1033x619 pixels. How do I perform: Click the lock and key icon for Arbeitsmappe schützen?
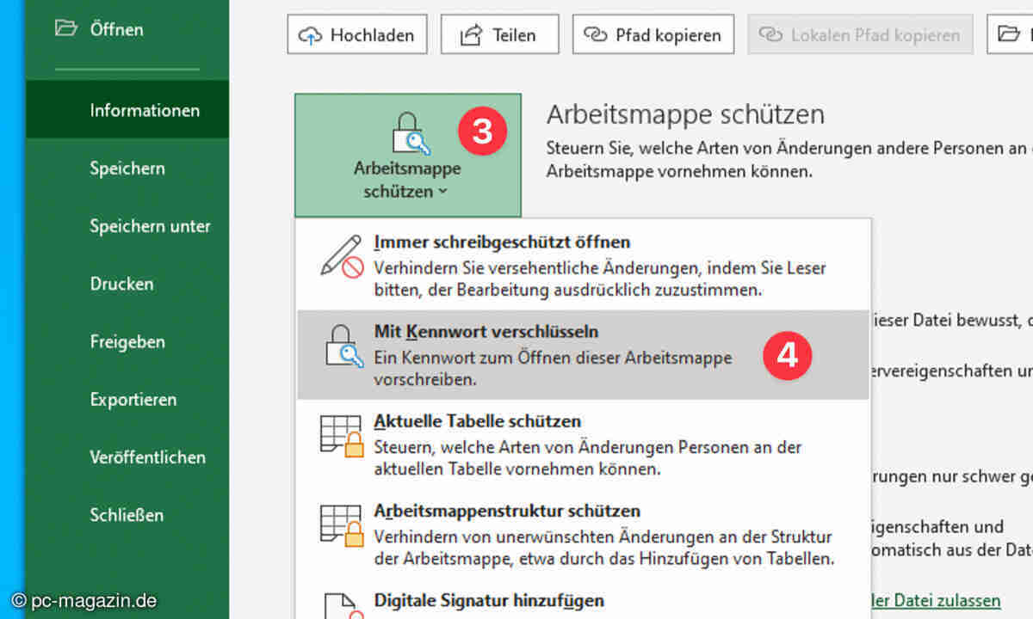click(x=407, y=133)
